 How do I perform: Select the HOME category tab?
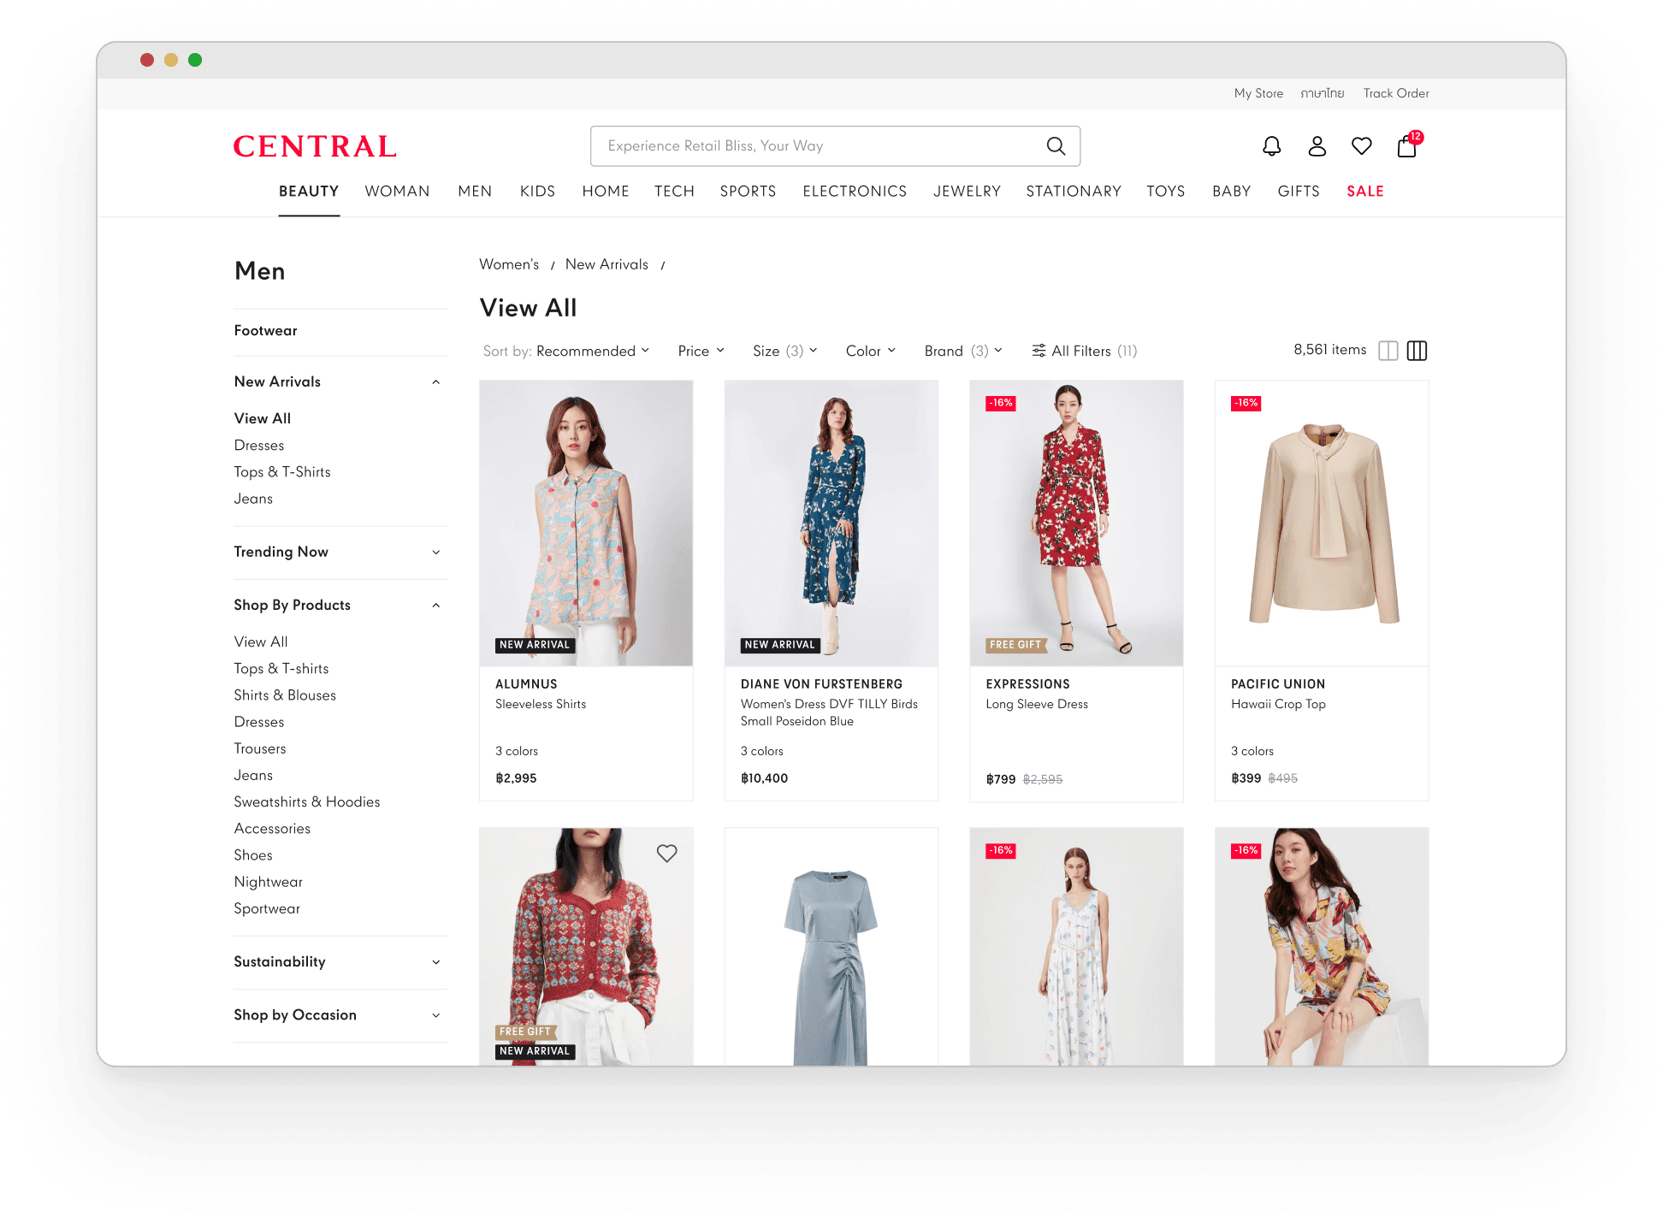pos(606,192)
